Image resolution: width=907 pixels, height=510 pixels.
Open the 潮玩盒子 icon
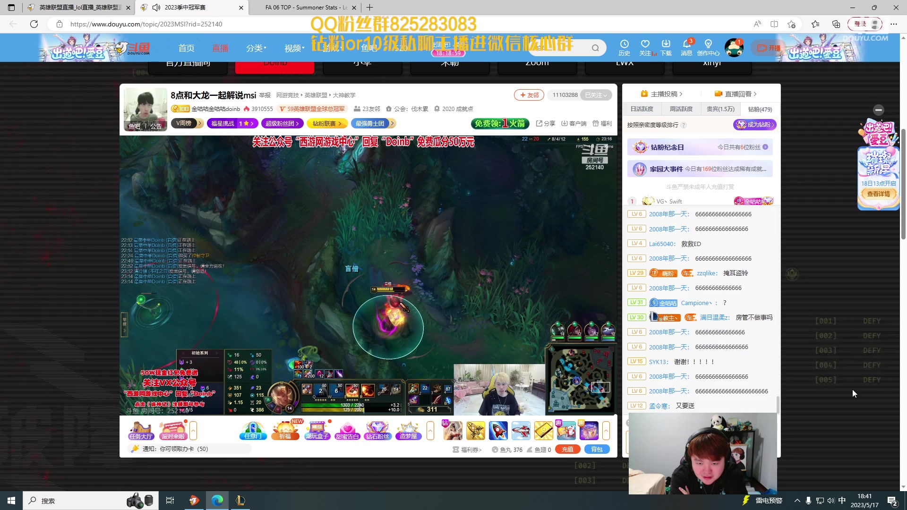pyautogui.click(x=317, y=431)
